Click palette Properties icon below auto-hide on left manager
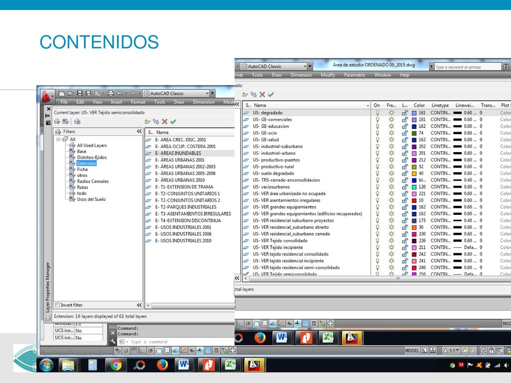 click(48, 123)
